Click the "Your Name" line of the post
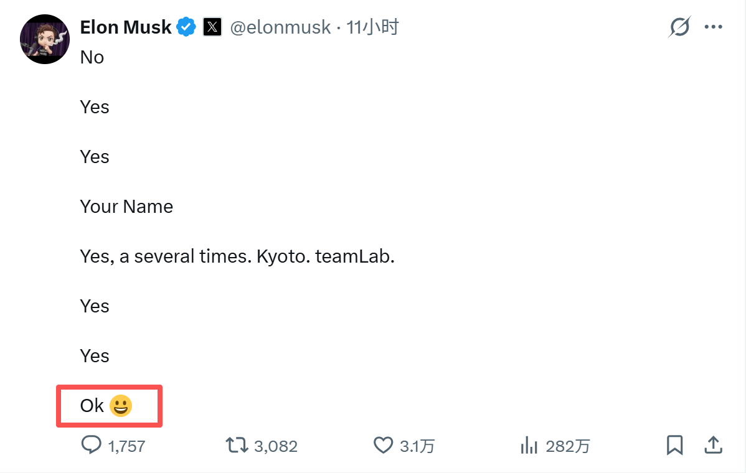This screenshot has width=746, height=473. click(x=126, y=207)
